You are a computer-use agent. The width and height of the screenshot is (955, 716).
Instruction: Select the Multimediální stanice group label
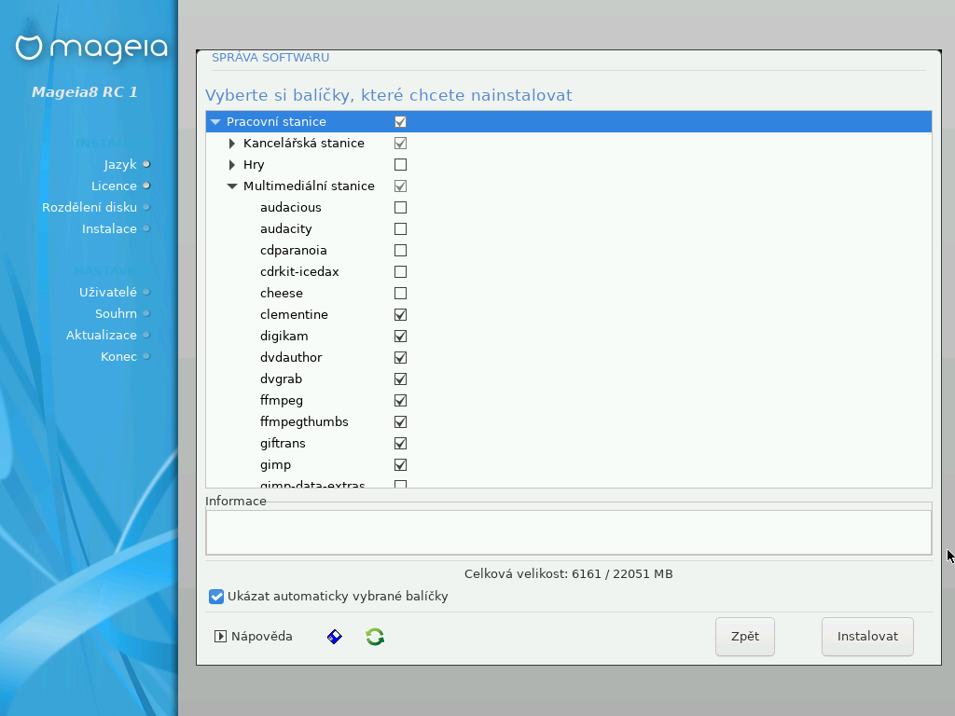click(x=309, y=186)
